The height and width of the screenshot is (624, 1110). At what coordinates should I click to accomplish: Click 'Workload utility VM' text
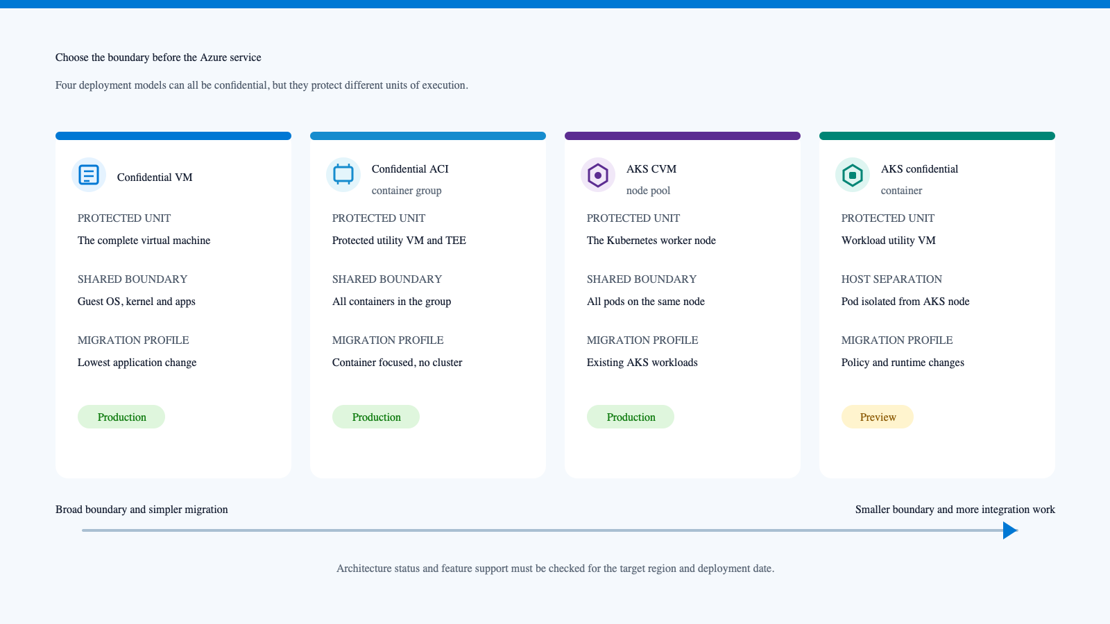pyautogui.click(x=889, y=241)
